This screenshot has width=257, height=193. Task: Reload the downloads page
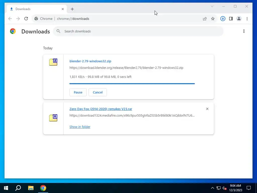(x=26, y=19)
